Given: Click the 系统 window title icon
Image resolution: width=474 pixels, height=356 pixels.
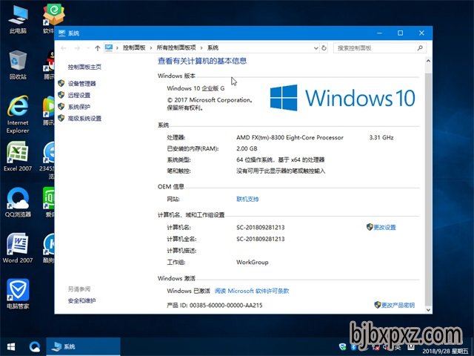Looking at the screenshot, I should (62, 33).
